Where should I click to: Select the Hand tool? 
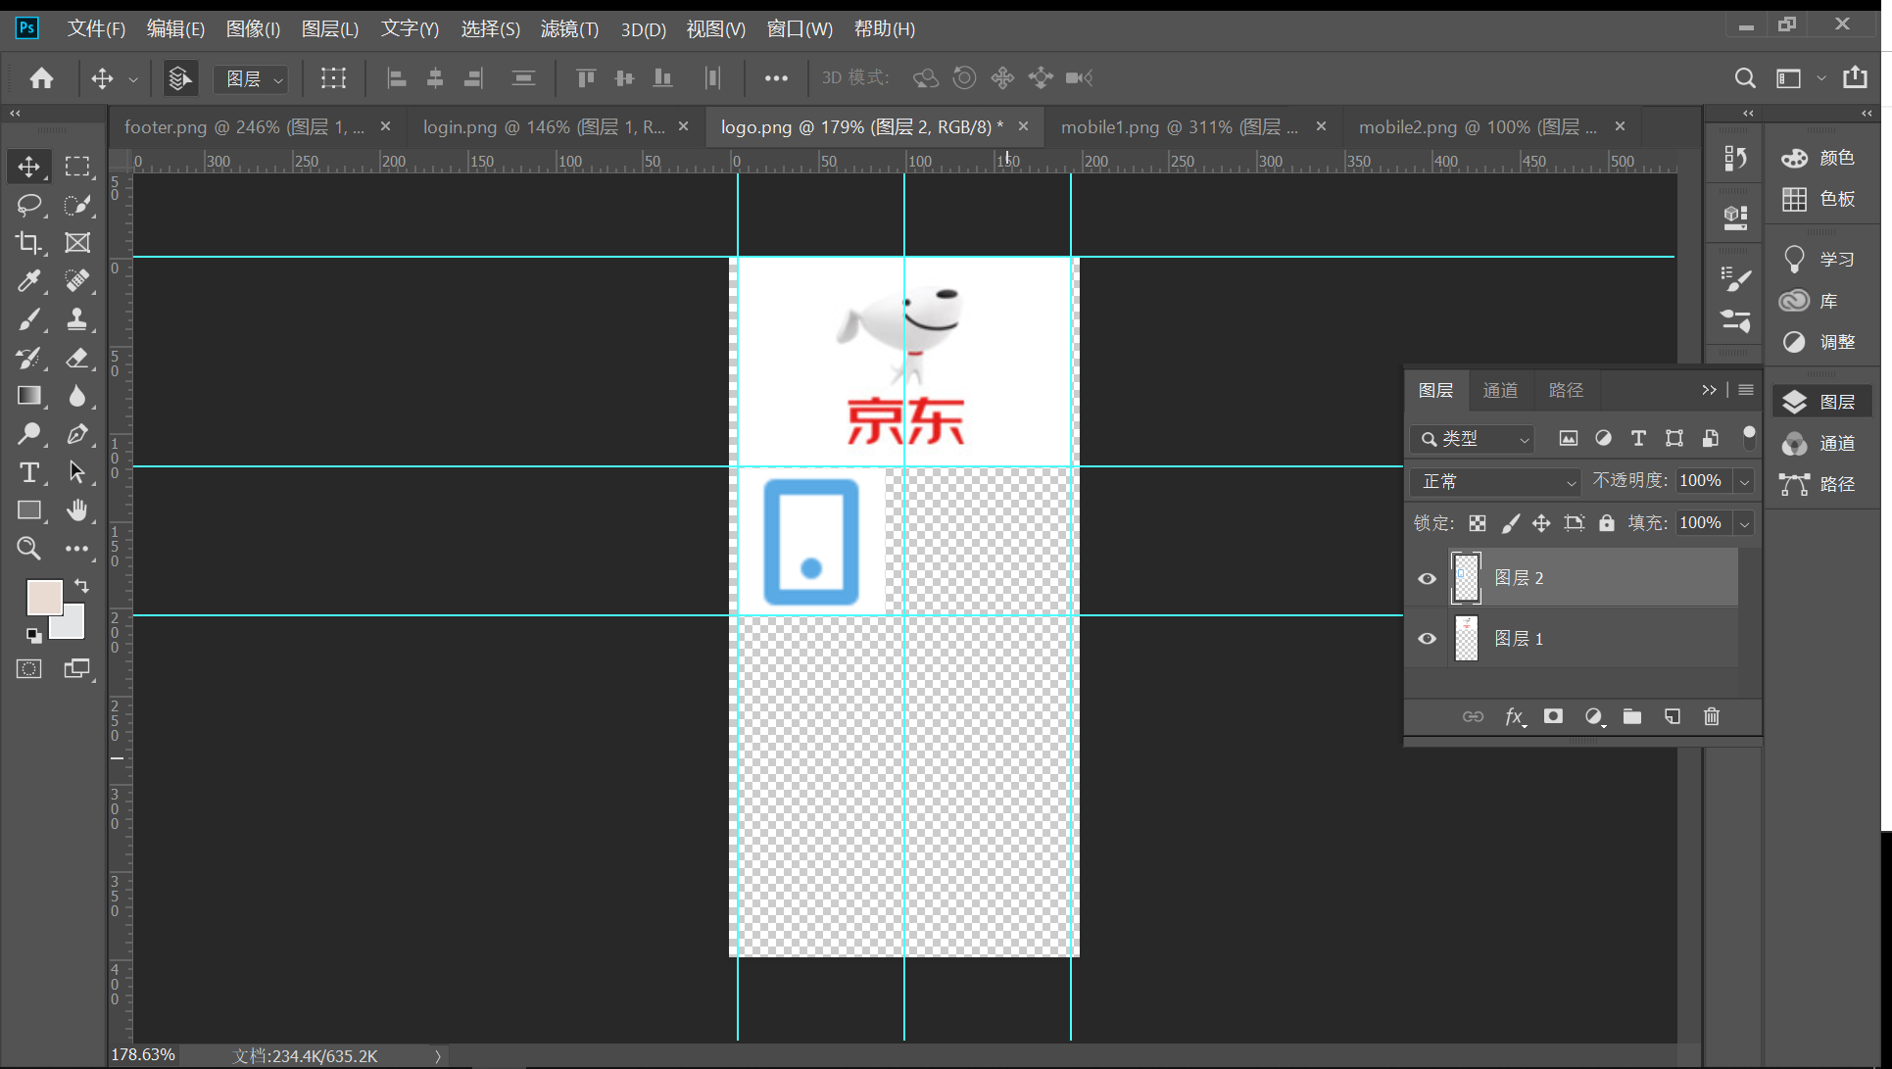pos(77,510)
